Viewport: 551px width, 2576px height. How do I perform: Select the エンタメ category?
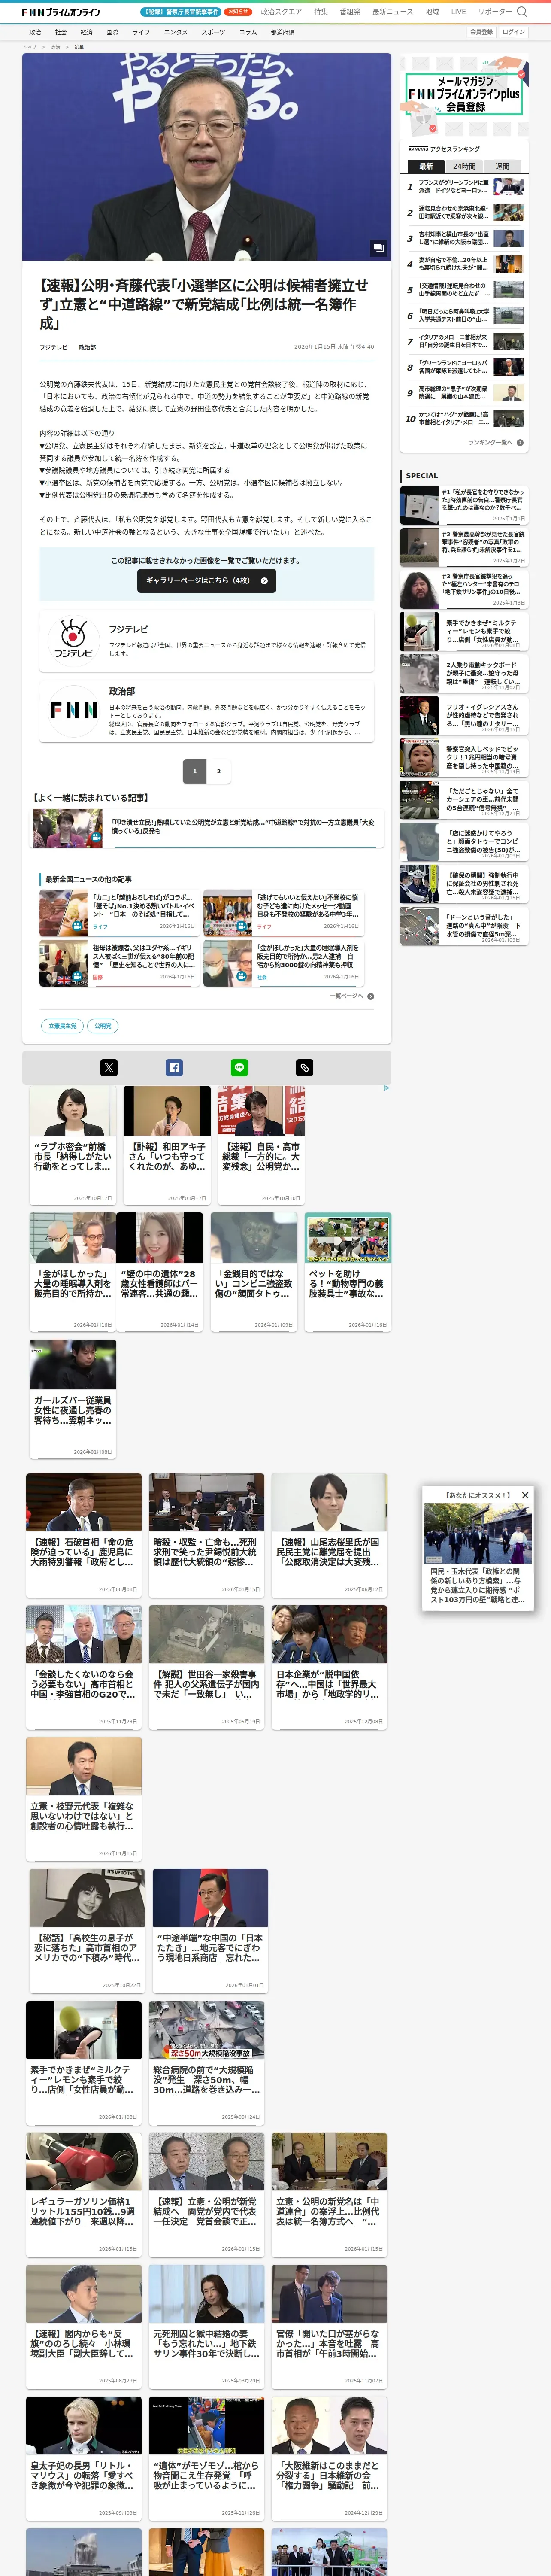(175, 32)
